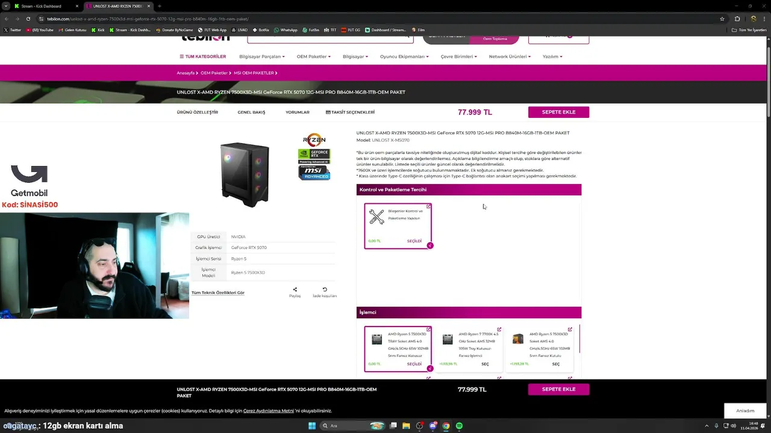
Task: Open the Gelen Kutusu Gmail bookmark
Action: [72, 29]
